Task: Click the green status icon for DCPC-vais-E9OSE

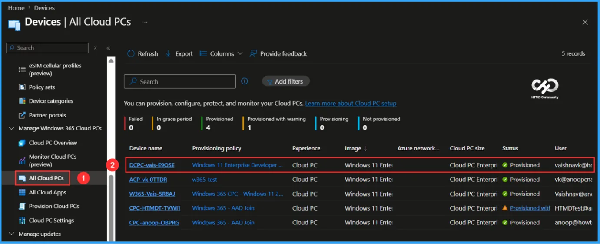Action: pos(505,165)
